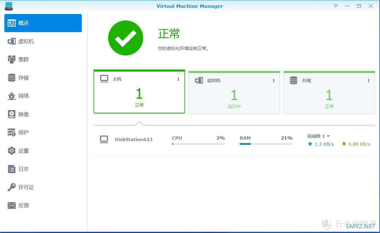Screen dimensions: 380x233
Task: Click the green download arrow icon
Action: [x=344, y=144]
